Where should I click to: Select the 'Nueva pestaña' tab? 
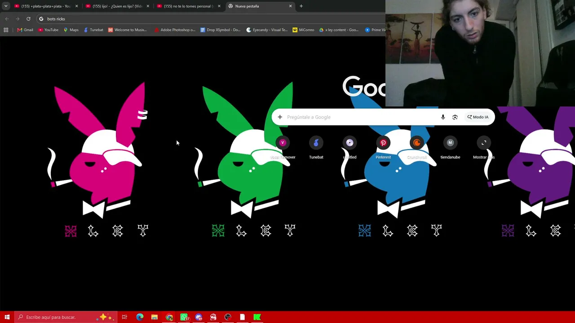[x=260, y=6]
